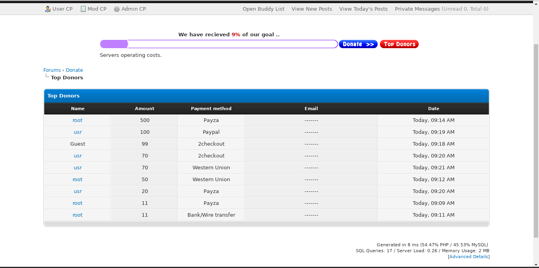Open root profile for Bank/Wire transfer donation
The image size is (539, 268).
78,215
